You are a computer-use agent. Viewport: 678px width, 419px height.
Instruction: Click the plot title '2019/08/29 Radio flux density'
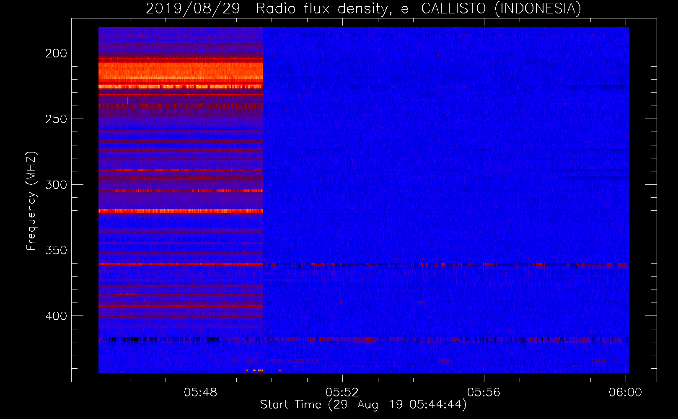[x=363, y=8]
